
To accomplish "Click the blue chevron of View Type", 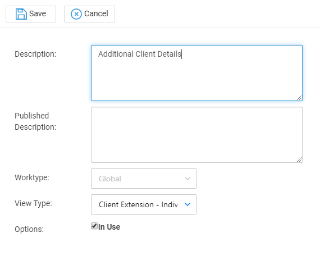I will 188,204.
